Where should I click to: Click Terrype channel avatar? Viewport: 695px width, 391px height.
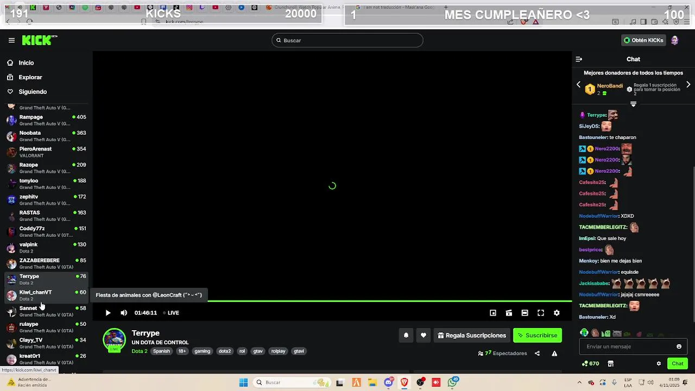114,340
